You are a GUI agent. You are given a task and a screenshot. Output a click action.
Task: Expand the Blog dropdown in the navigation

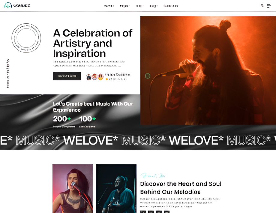click(x=154, y=6)
